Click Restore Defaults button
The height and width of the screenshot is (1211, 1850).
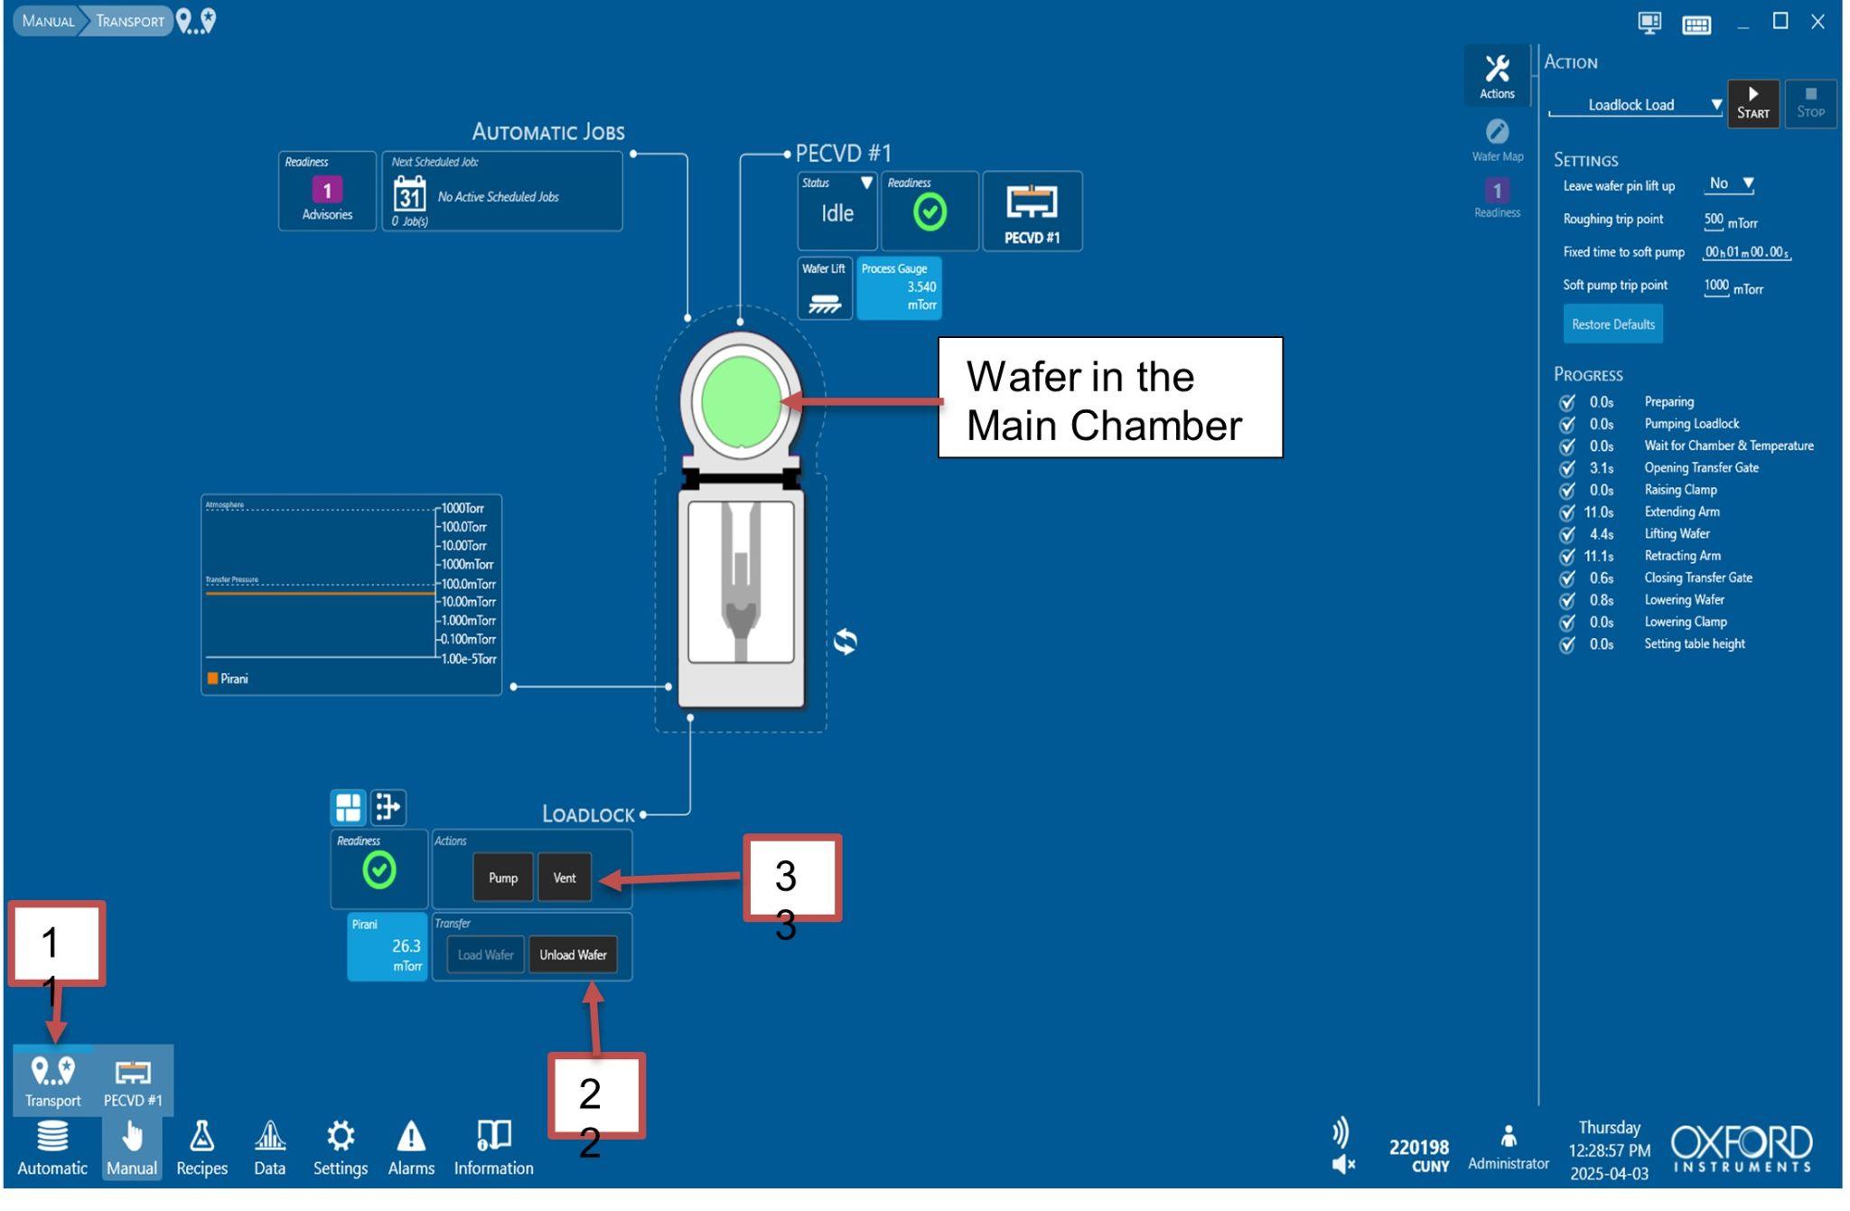click(x=1612, y=324)
